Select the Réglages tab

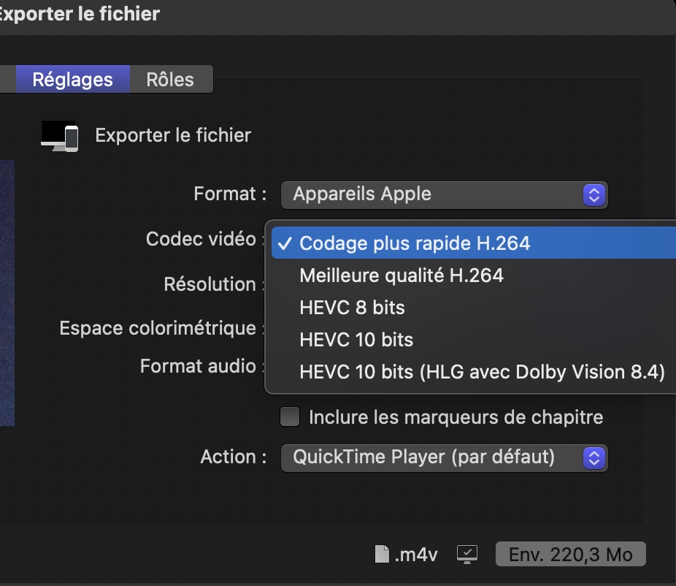pyautogui.click(x=72, y=80)
